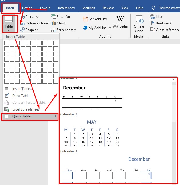Insert a SmartArt graphic
The height and width of the screenshot is (185, 180).
click(61, 17)
